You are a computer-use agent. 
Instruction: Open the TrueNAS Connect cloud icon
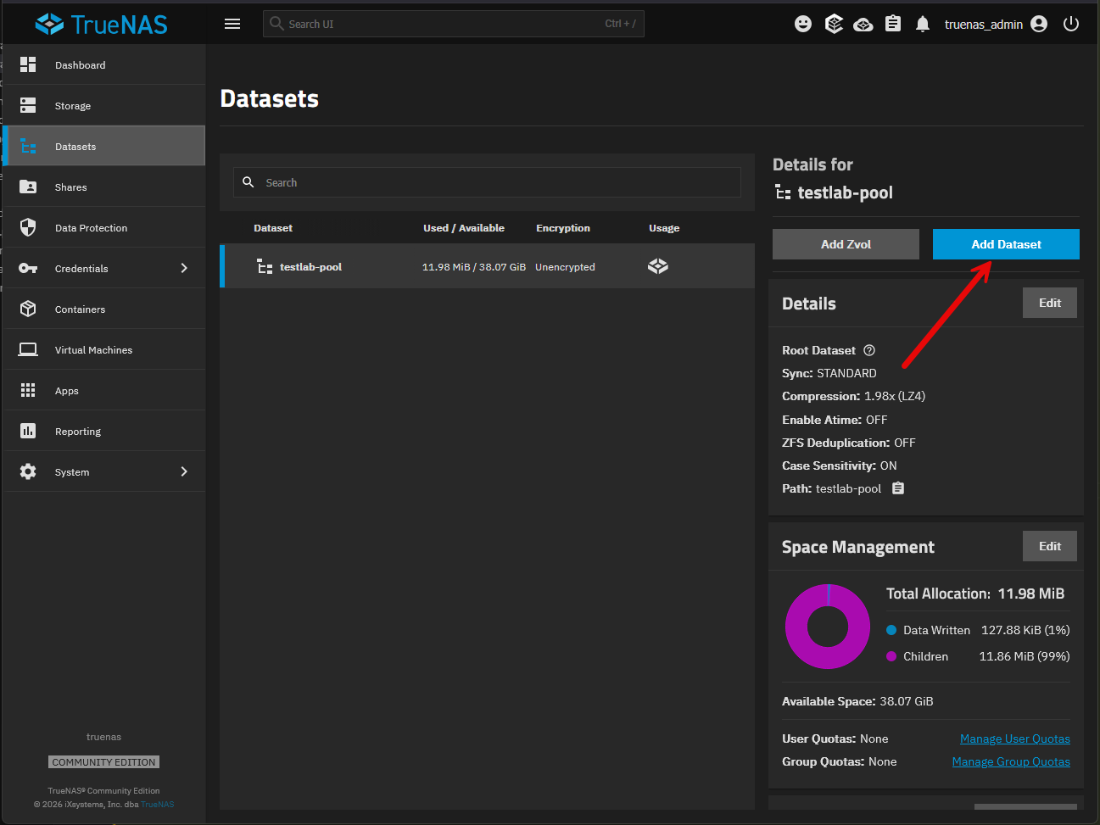click(863, 24)
